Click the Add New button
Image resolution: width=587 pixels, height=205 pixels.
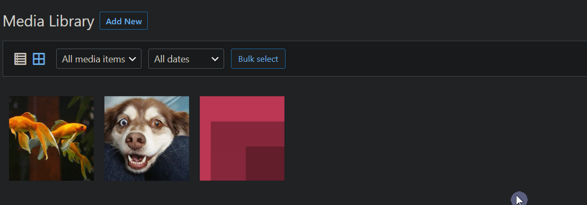[x=123, y=21]
